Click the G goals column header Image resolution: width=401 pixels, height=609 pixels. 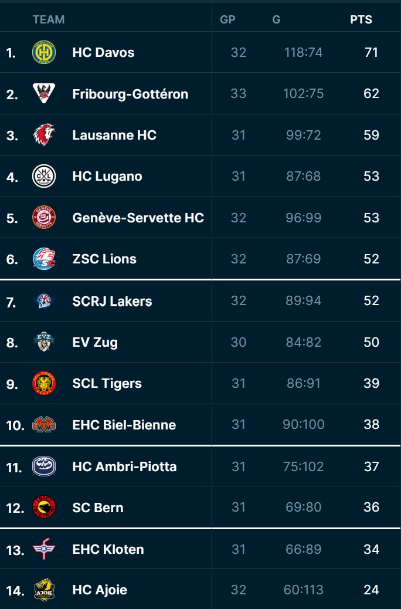[x=276, y=19]
